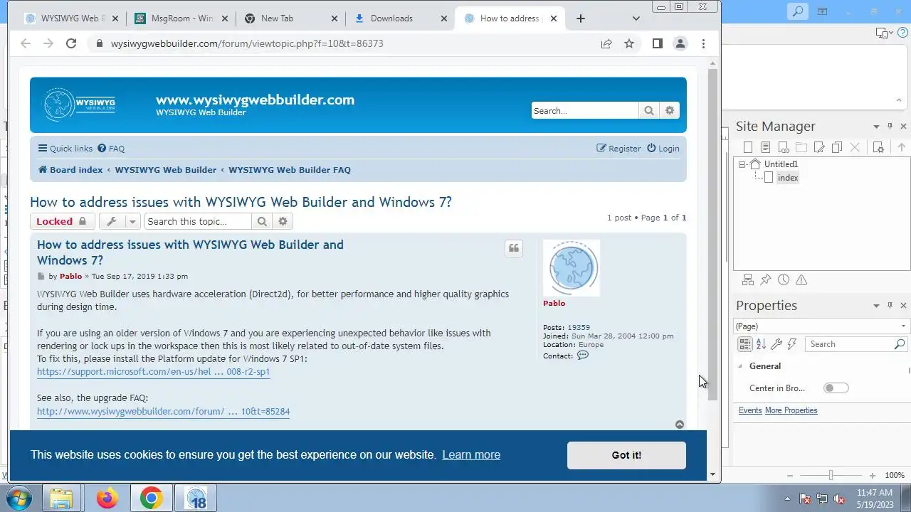Click the lightning bolt events icon in Properties
The height and width of the screenshot is (512, 911).
792,344
